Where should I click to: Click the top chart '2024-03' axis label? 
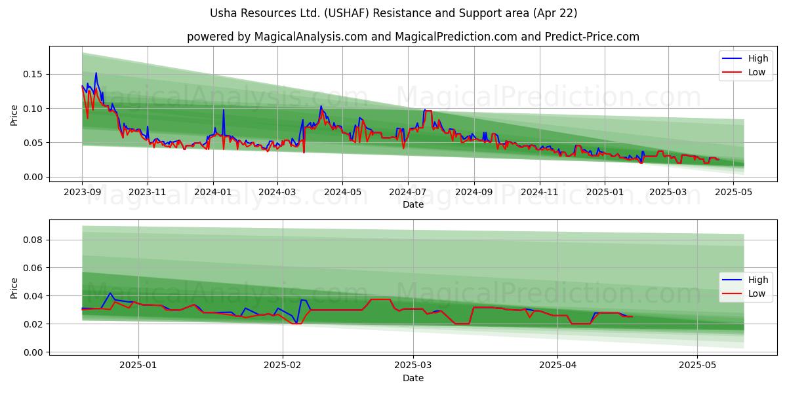point(277,193)
